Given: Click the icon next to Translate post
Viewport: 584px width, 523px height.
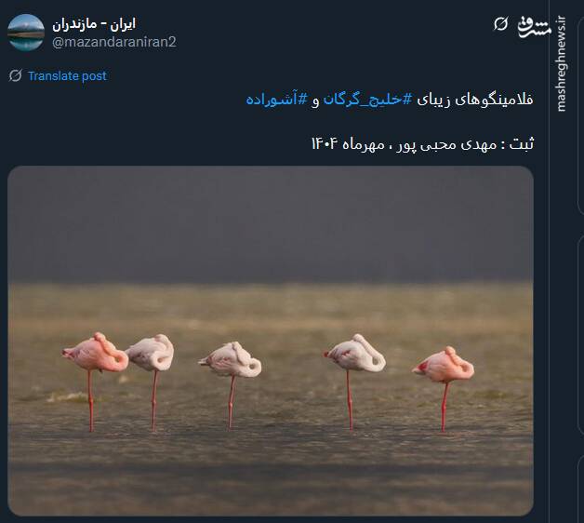Looking at the screenshot, I should click(x=15, y=75).
